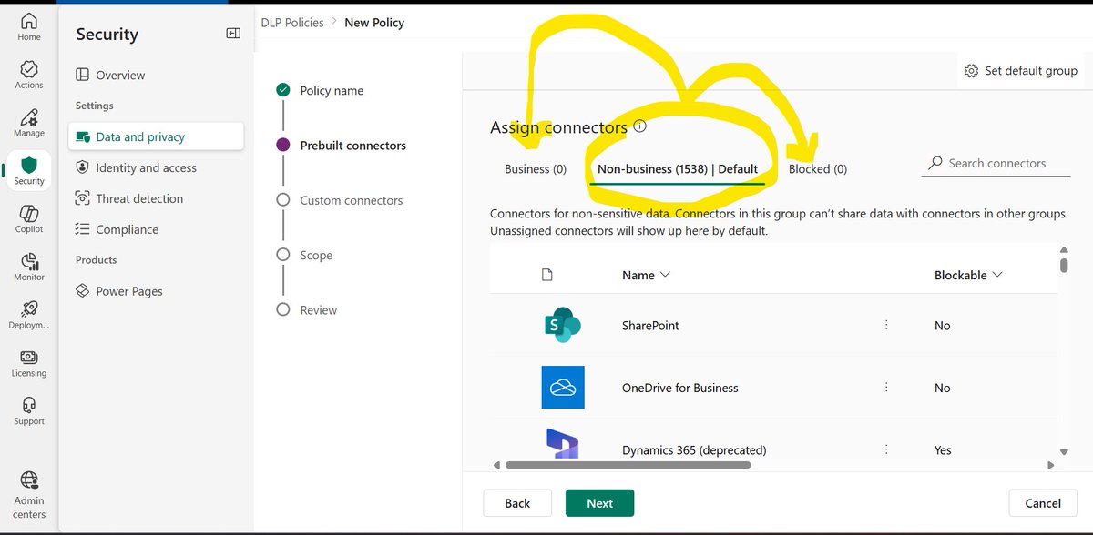1093x535 pixels.
Task: Click the horizontal scrollbar thumb of connector list
Action: tap(628, 465)
